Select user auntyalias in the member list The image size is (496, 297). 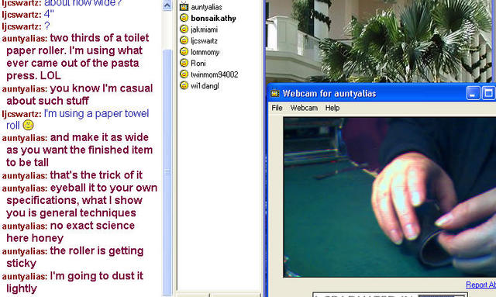(206, 7)
